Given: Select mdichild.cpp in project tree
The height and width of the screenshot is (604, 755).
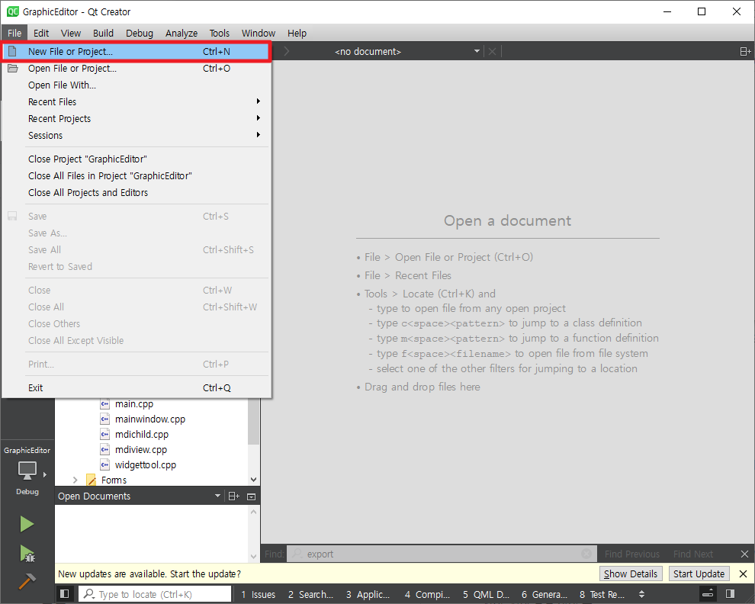Looking at the screenshot, I should (142, 435).
